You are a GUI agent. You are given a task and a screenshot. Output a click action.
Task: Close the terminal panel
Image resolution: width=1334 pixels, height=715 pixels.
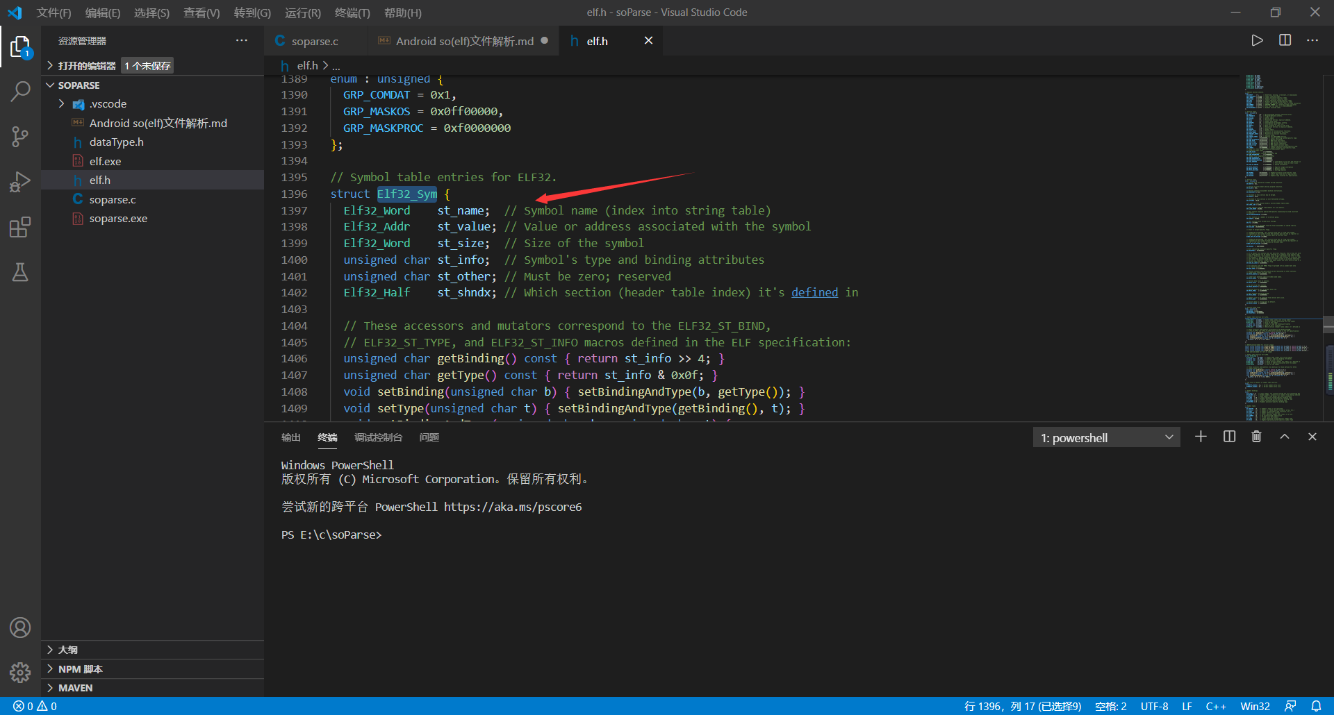[1312, 437]
